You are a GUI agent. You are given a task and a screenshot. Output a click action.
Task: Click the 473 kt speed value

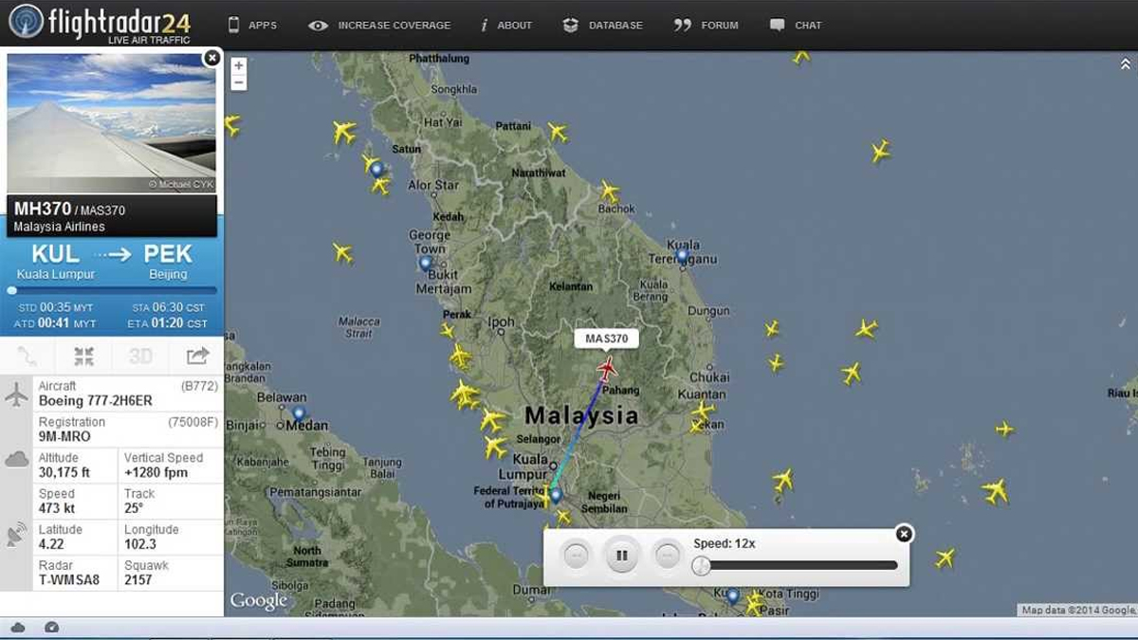56,508
